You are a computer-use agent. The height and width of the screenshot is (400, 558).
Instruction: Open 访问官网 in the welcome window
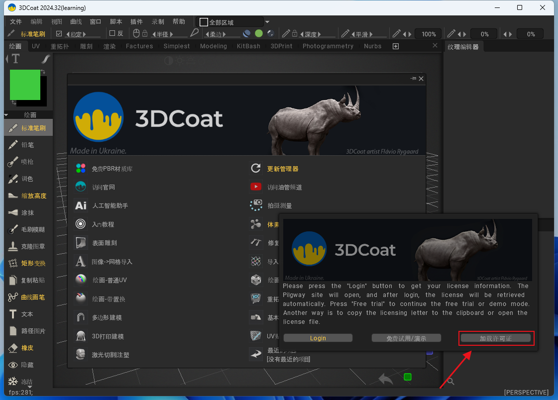[x=95, y=187]
